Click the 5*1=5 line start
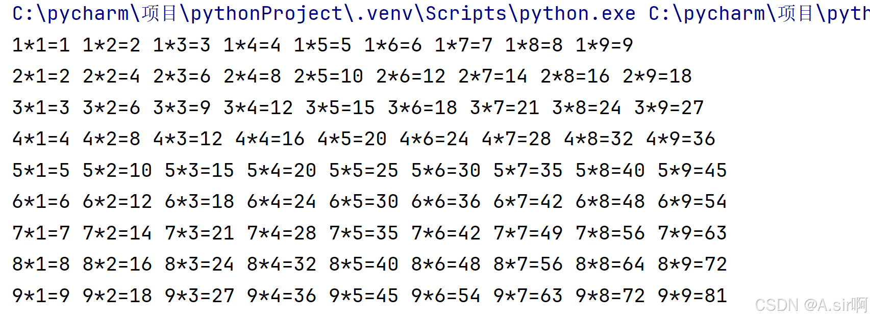Viewport: 870px width, 320px height. pyautogui.click(x=41, y=171)
